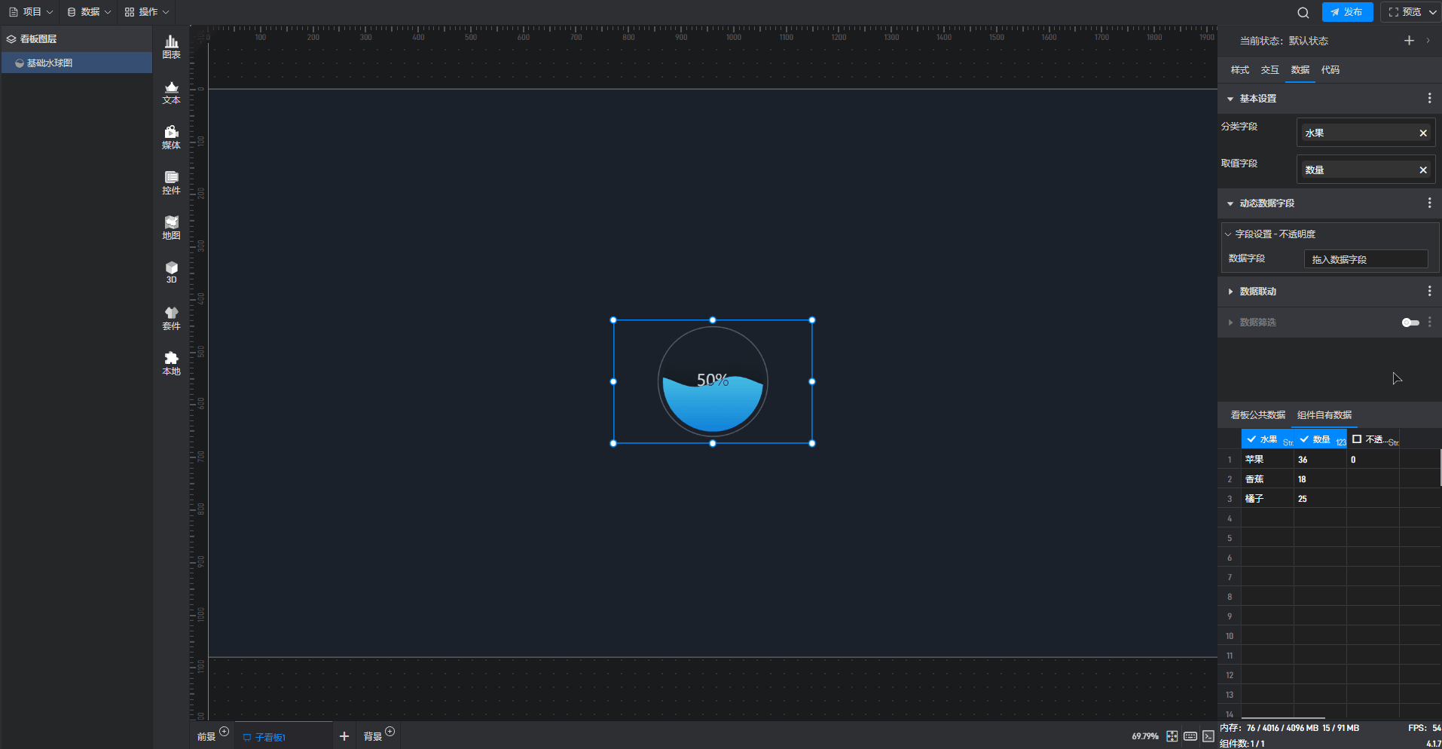Click the keyboard shortcuts icon
This screenshot has width=1442, height=749.
click(x=1190, y=736)
